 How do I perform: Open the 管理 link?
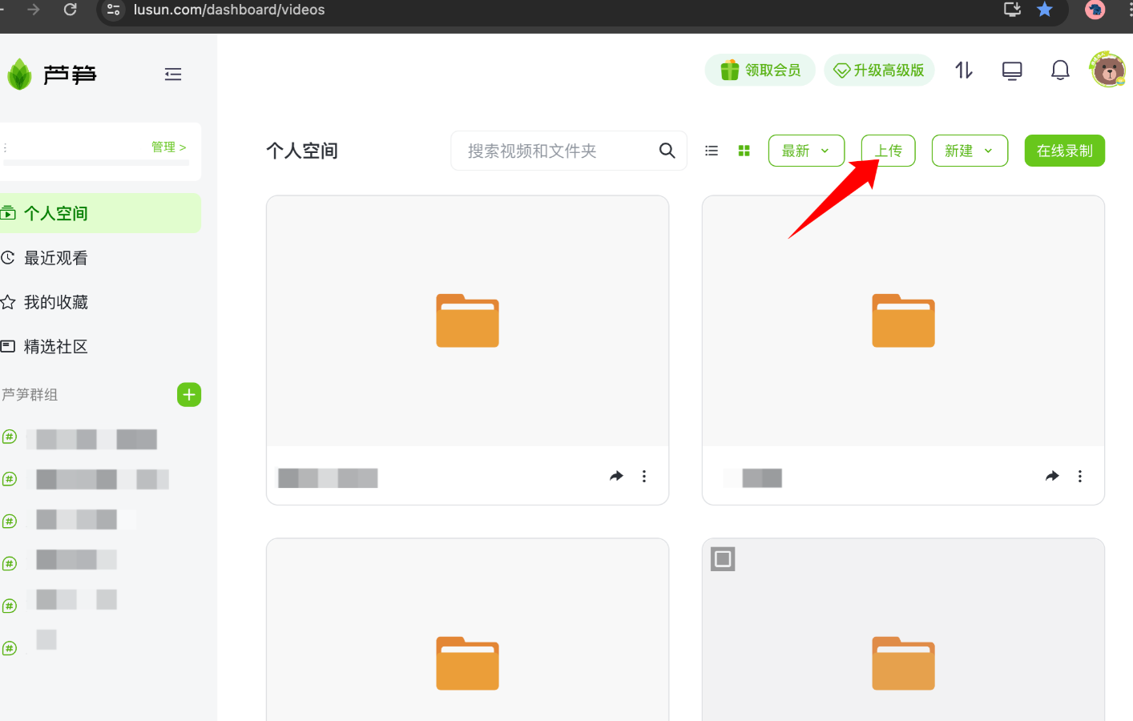pyautogui.click(x=168, y=147)
